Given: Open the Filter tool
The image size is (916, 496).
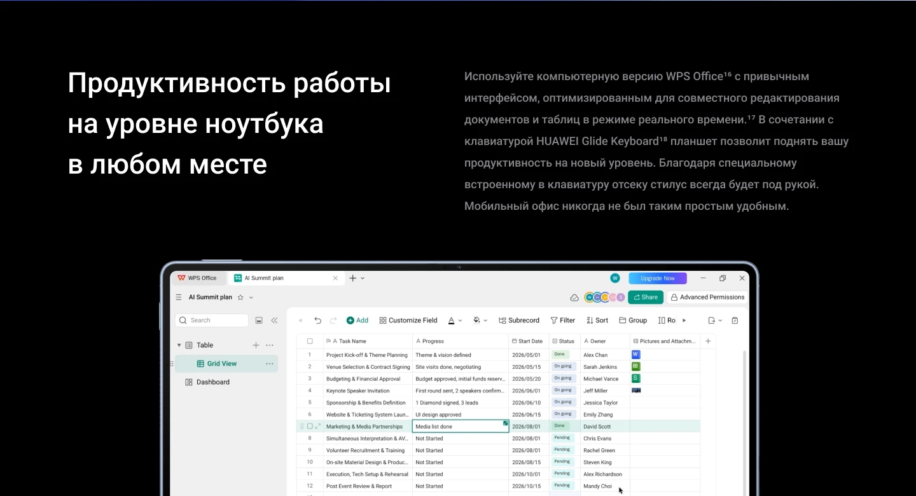Looking at the screenshot, I should (563, 320).
